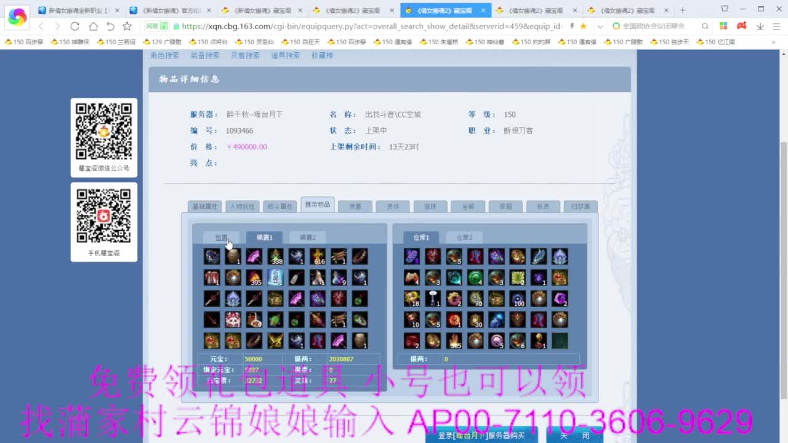788x443 pixels.
Task: Switch to the 战斗属性 tab
Action: pos(279,207)
